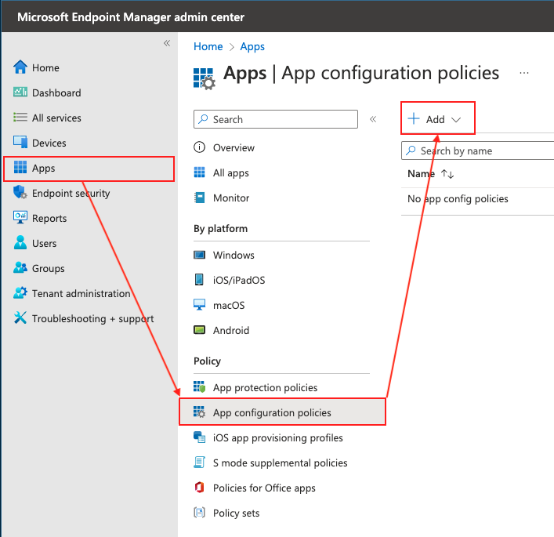
Task: Click the iOS/iPadOS tablet icon
Action: coord(199,280)
